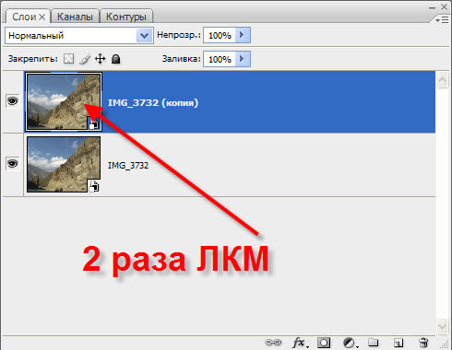Add a layer mask
The width and height of the screenshot is (452, 350).
324,342
